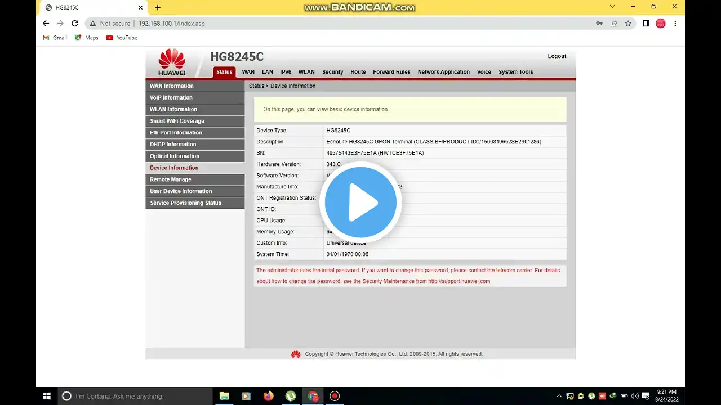Click the Status > Device Information breadcrumb
The height and width of the screenshot is (405, 721).
pyautogui.click(x=282, y=86)
